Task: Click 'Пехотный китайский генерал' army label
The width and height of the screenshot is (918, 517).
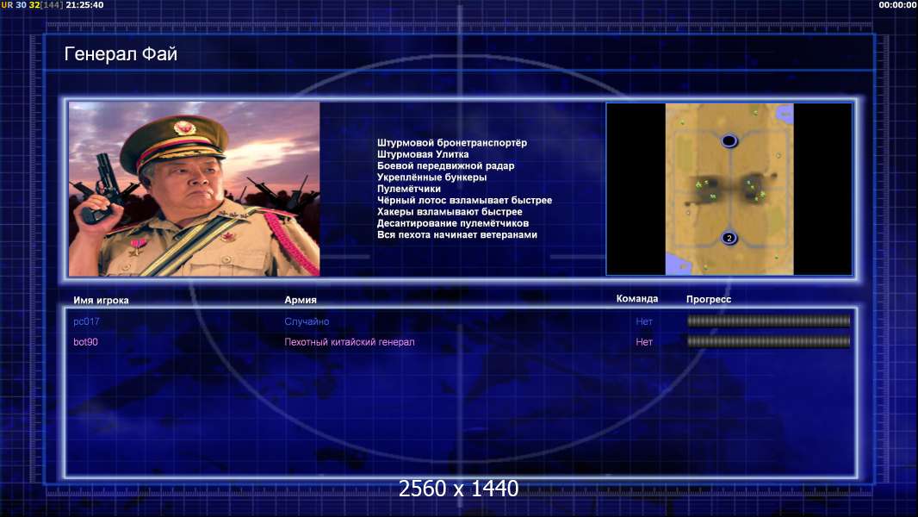Action: (x=350, y=342)
